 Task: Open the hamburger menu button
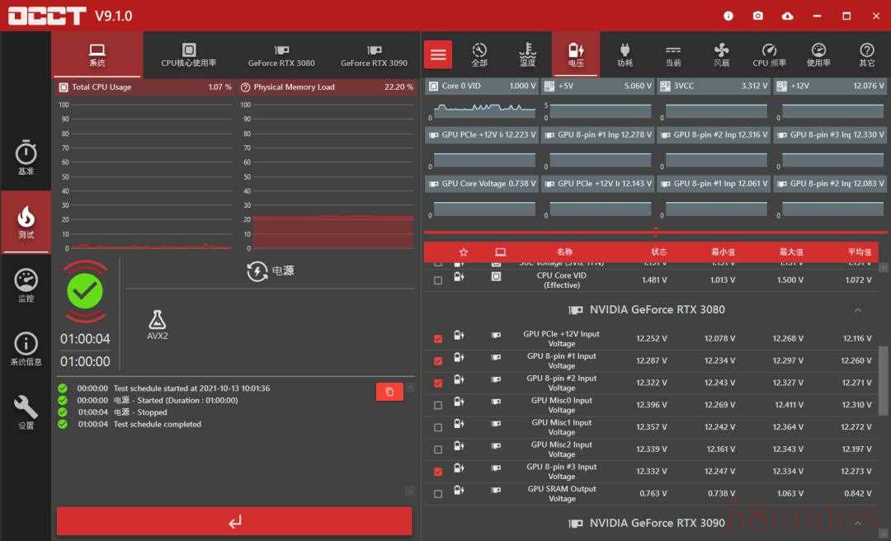point(437,54)
